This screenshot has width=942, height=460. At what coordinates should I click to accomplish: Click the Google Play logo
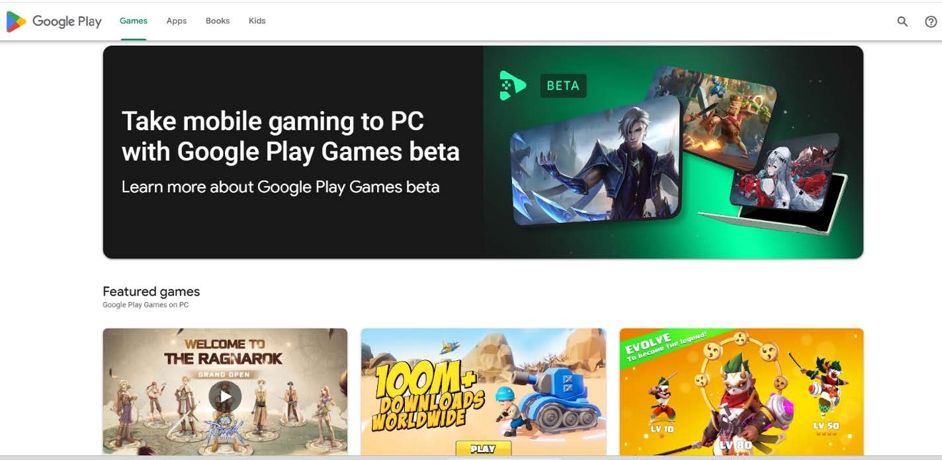(54, 21)
